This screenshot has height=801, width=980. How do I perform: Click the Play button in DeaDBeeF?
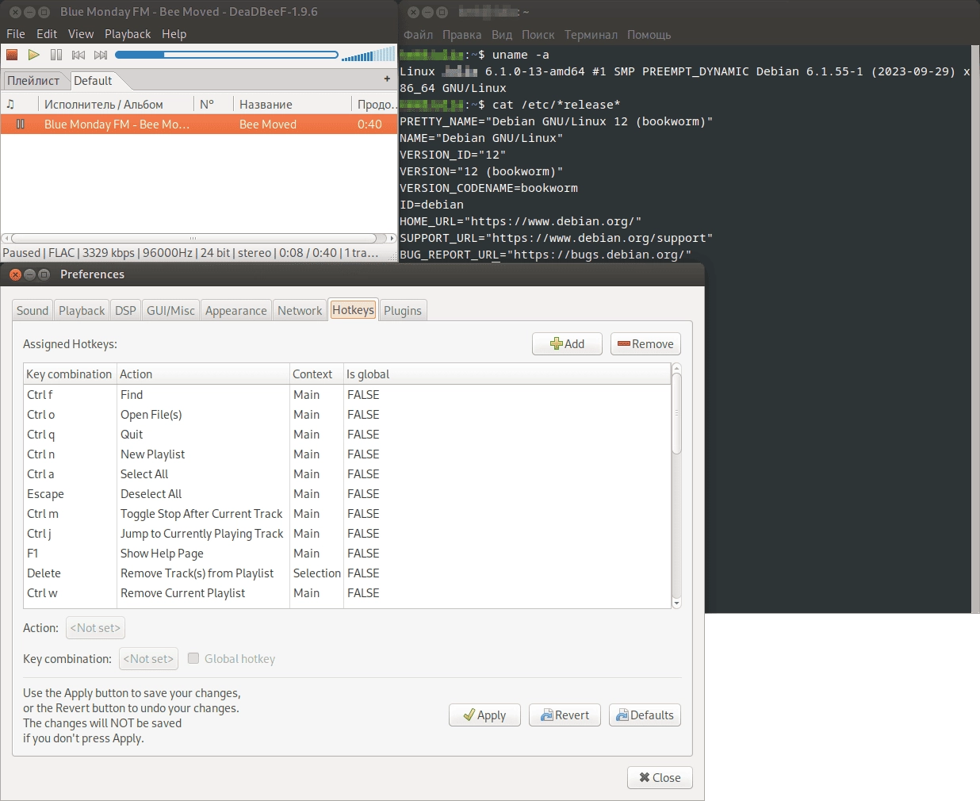point(34,55)
